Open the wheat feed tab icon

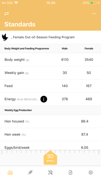pos(30,172)
